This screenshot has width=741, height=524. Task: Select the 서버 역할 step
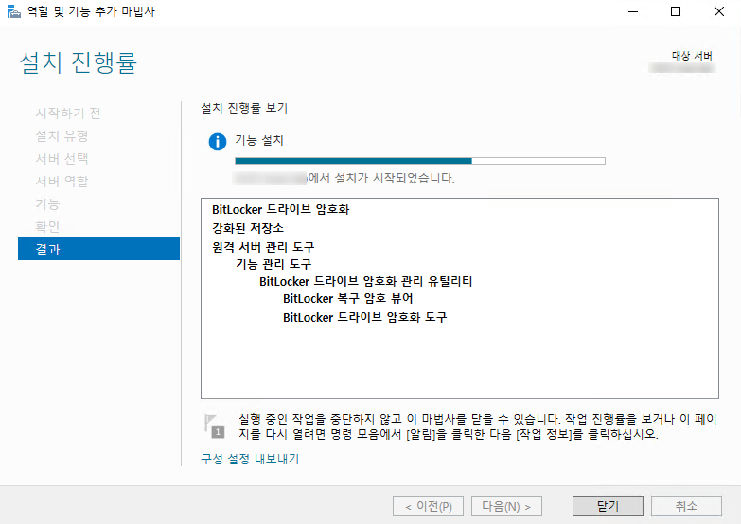[62, 181]
